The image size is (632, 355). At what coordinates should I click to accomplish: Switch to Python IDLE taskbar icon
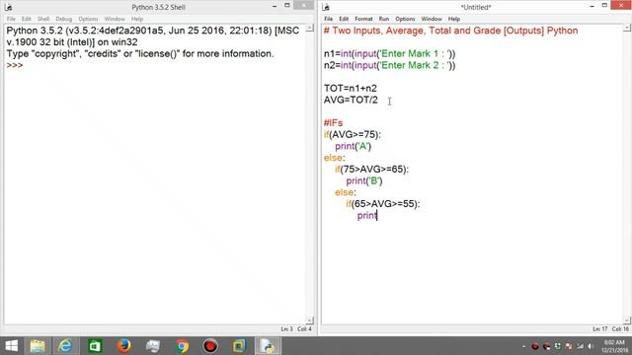tap(268, 346)
